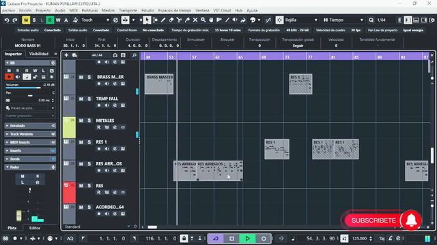Open the AQ auto-quantize button
This screenshot has width=437, height=245.
70,238
